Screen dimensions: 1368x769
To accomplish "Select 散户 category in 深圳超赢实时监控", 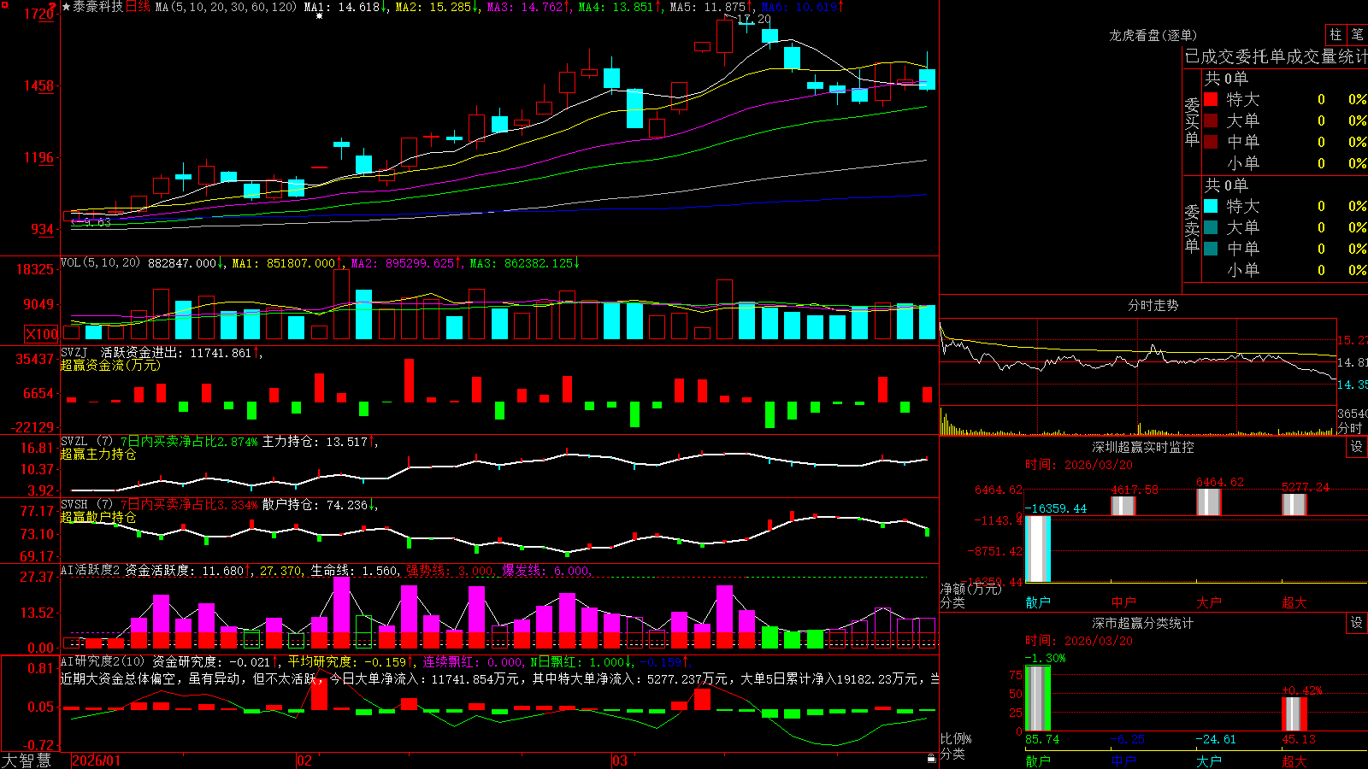I will click(1038, 602).
